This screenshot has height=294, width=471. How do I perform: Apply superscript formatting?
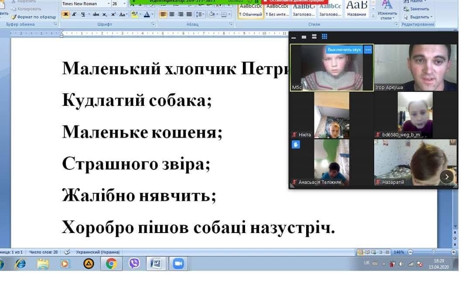[113, 14]
